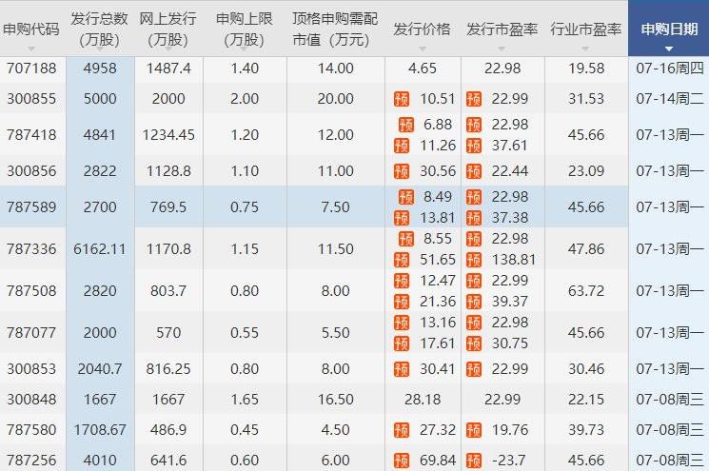Select the 787508 code cell

coord(31,290)
